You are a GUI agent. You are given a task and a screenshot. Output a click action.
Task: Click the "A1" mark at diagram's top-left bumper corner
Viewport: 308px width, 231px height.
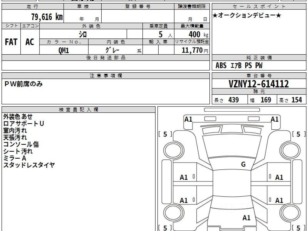coord(188,119)
